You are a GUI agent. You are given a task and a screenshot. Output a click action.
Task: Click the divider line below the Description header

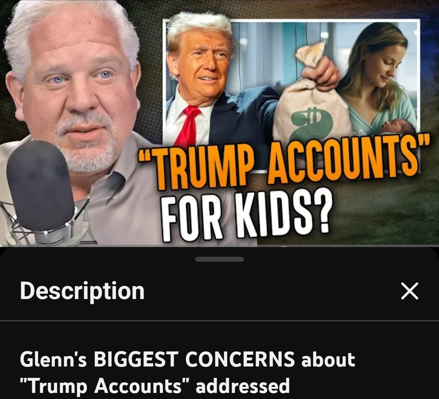coord(219,320)
